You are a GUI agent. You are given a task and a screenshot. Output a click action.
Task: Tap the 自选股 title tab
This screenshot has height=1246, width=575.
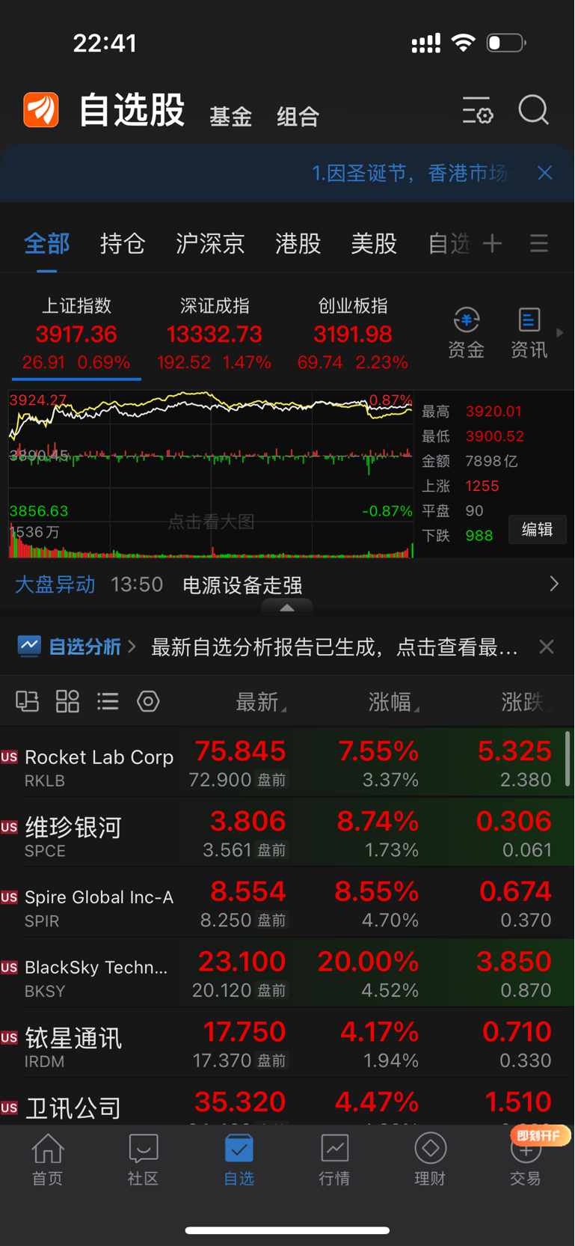(132, 110)
